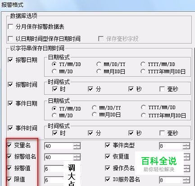Select MM/DD for 报警日期 format
Screen dimensions: 195x186
pyautogui.click(x=54, y=71)
